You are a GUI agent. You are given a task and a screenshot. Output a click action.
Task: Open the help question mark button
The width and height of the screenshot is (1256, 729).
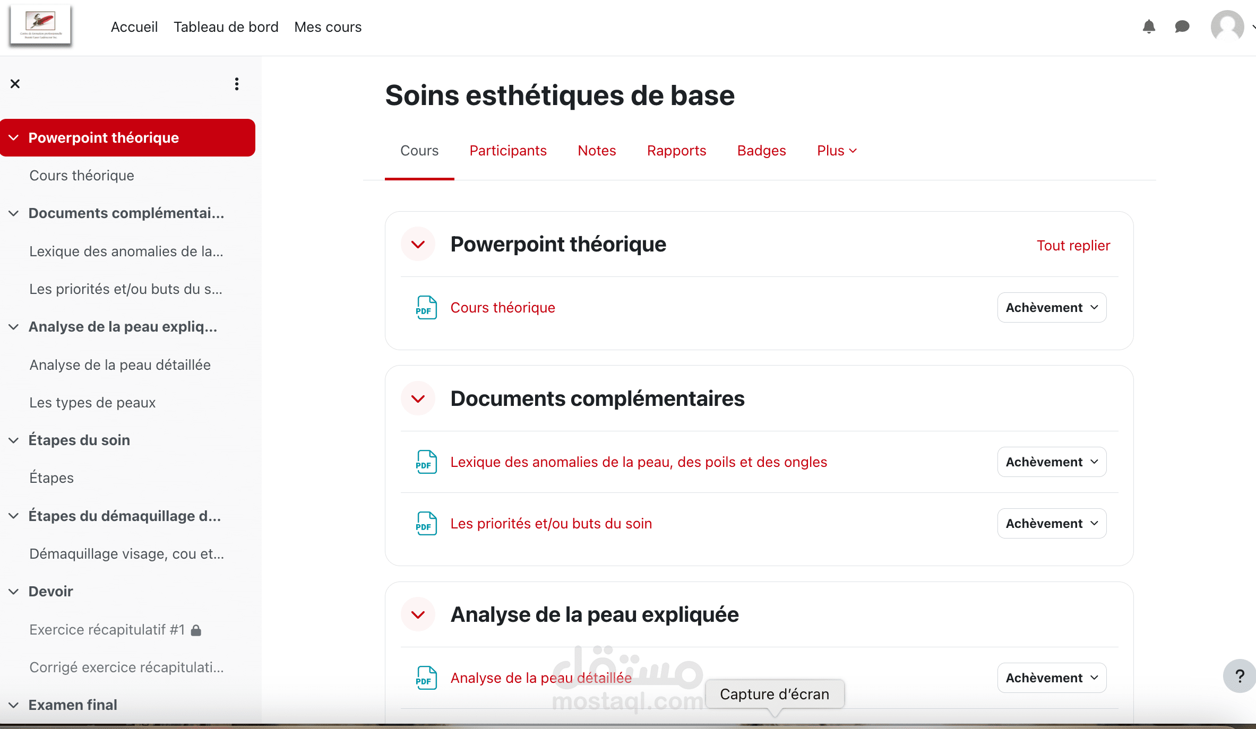tap(1240, 676)
